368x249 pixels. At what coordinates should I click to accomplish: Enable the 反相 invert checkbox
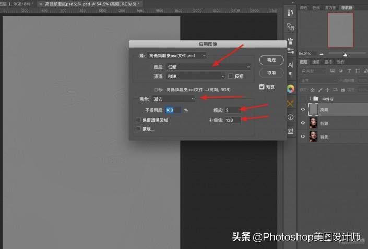pos(231,76)
